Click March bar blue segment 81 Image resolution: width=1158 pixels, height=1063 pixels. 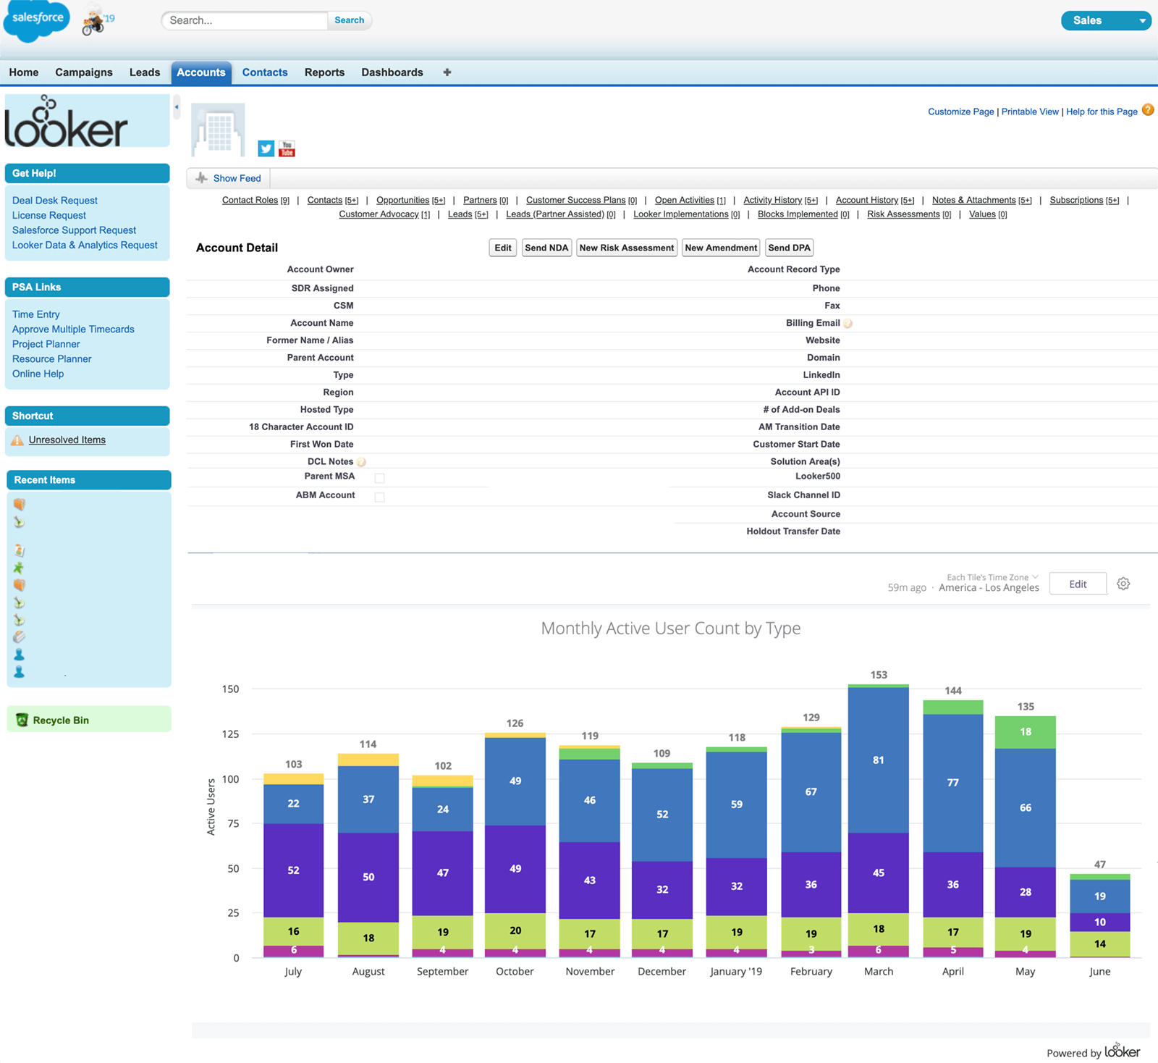(x=879, y=760)
